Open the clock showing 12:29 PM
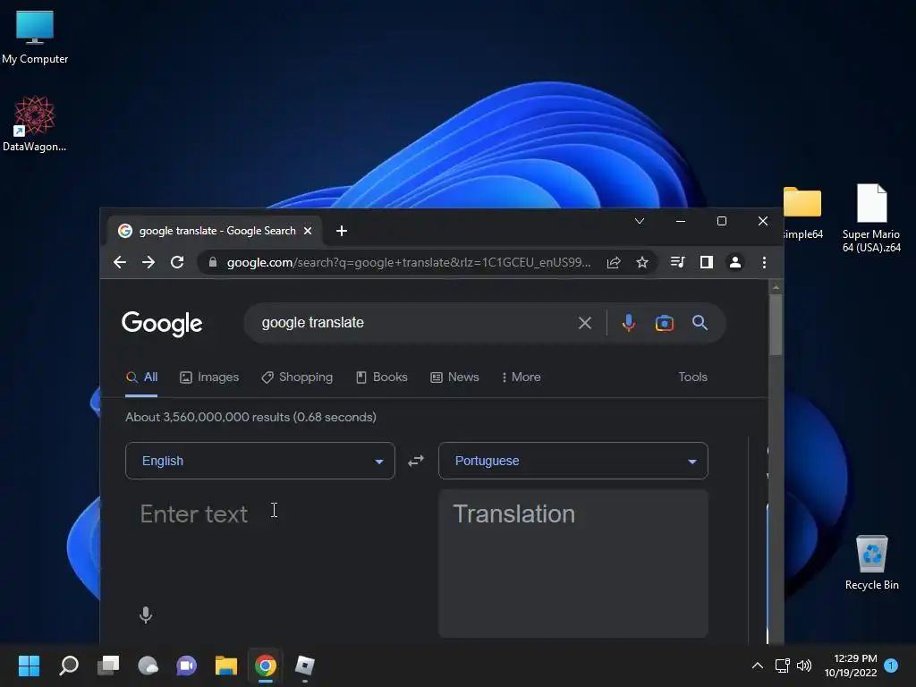The height and width of the screenshot is (687, 916). (852, 666)
